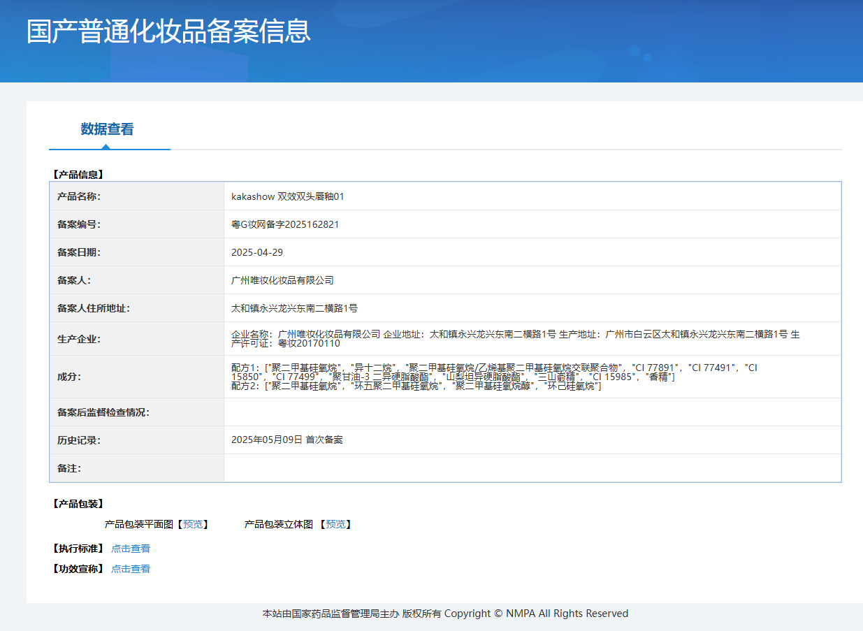Image resolution: width=863 pixels, height=631 pixels.
Task: Click the 配方2 ingredients line
Action: click(416, 386)
